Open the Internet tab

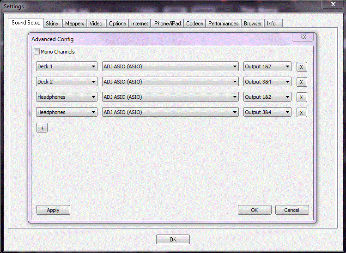(x=140, y=24)
